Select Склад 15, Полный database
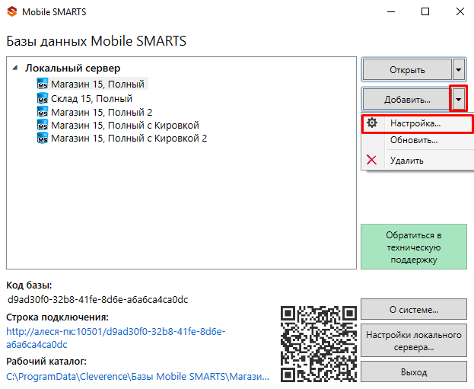The height and width of the screenshot is (389, 474). pos(91,98)
